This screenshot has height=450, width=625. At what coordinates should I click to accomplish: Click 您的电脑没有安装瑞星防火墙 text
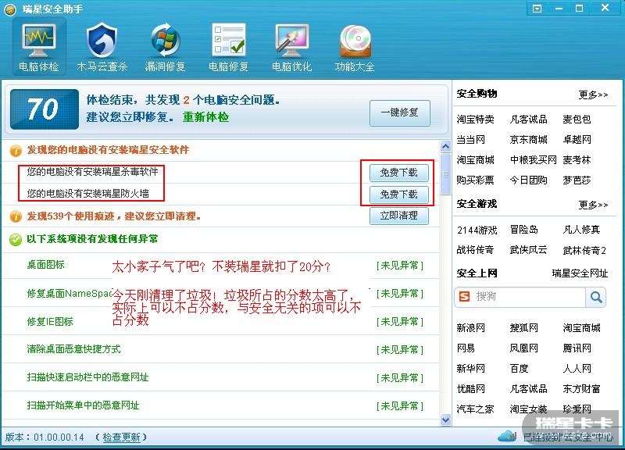[x=87, y=194]
